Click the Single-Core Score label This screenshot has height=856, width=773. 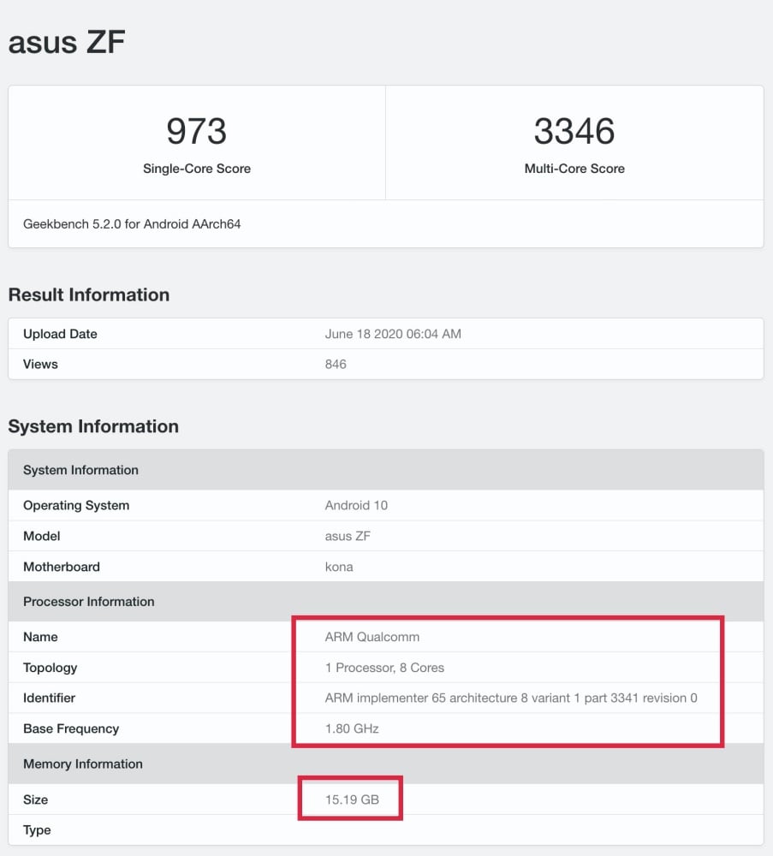tap(196, 169)
